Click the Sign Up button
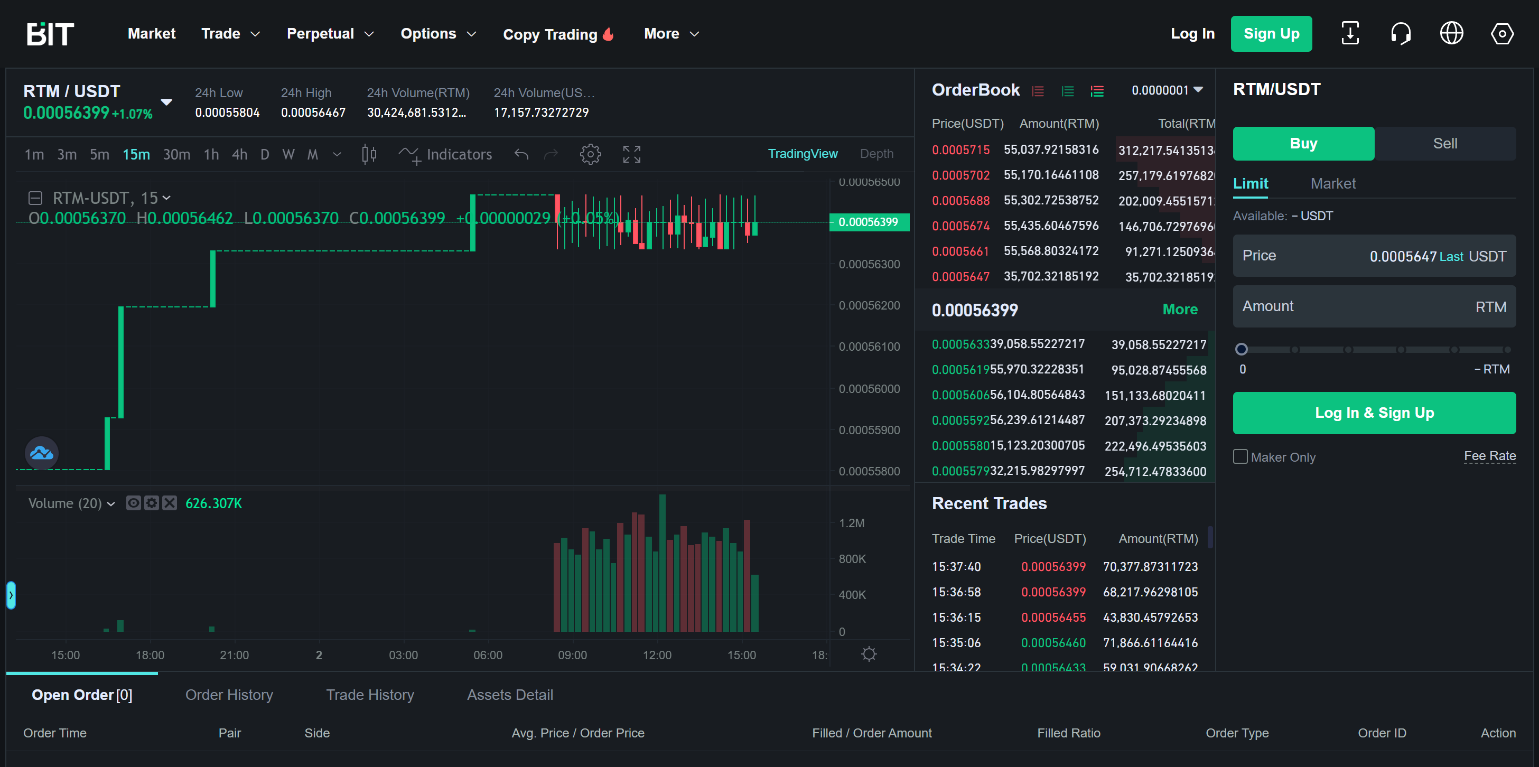Viewport: 1539px width, 767px height. click(1271, 34)
